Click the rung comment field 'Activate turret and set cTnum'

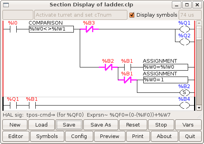click(81, 15)
